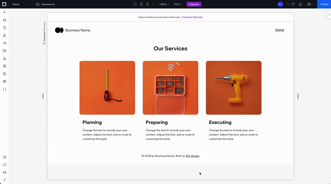Open the Comments speech bubble icon
331x184 pixels.
pyautogui.click(x=5, y=165)
